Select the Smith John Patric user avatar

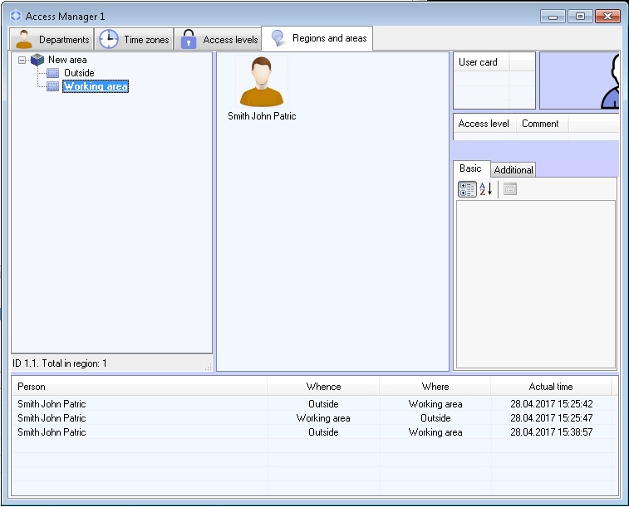click(x=262, y=81)
